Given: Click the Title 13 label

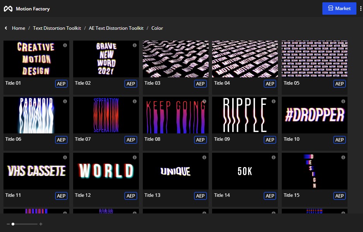Looking at the screenshot, I should tap(152, 195).
